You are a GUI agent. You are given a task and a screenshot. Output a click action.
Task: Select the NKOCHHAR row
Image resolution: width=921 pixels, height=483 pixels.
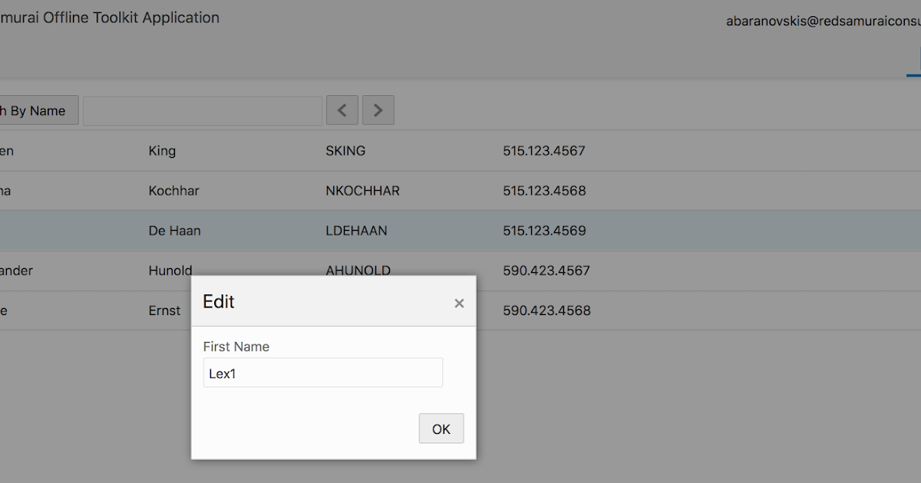(362, 190)
